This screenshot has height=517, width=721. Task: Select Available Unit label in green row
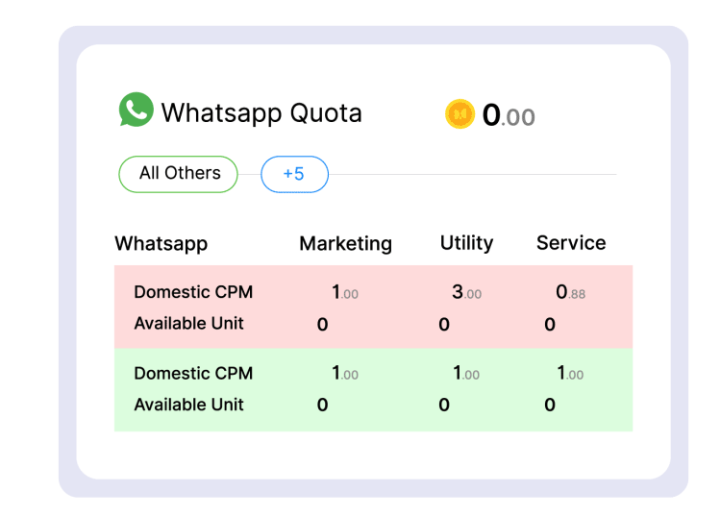188,405
